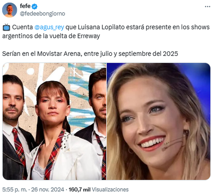Open the Erreway trio photo on left
Viewport: 213px width, 195px height.
(54, 121)
